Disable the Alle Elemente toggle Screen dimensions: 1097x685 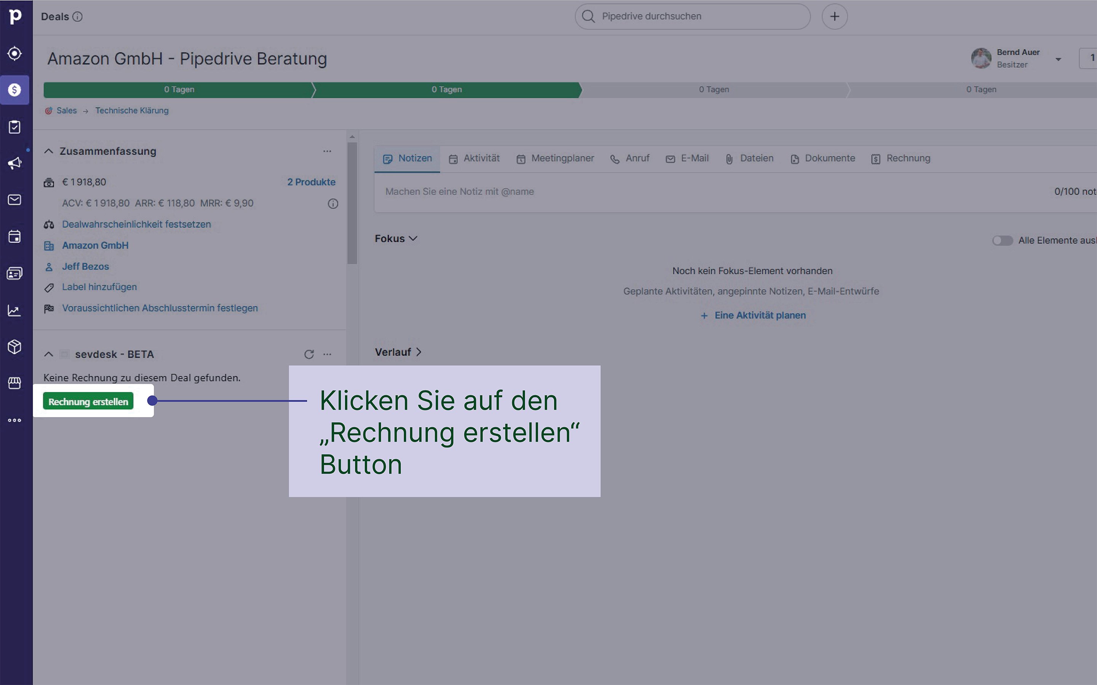[x=1003, y=241]
